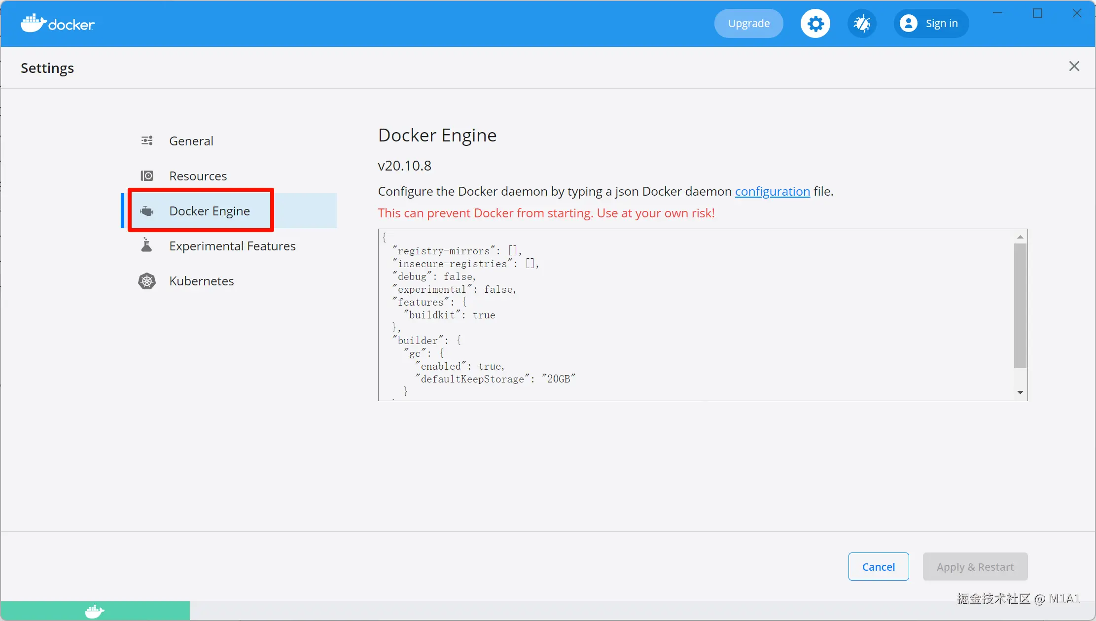Open troubleshoot via the bug icon

tap(861, 24)
